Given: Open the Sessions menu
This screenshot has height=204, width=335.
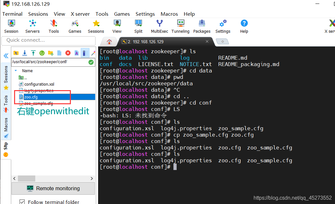Looking at the screenshot, I should (x=38, y=14).
